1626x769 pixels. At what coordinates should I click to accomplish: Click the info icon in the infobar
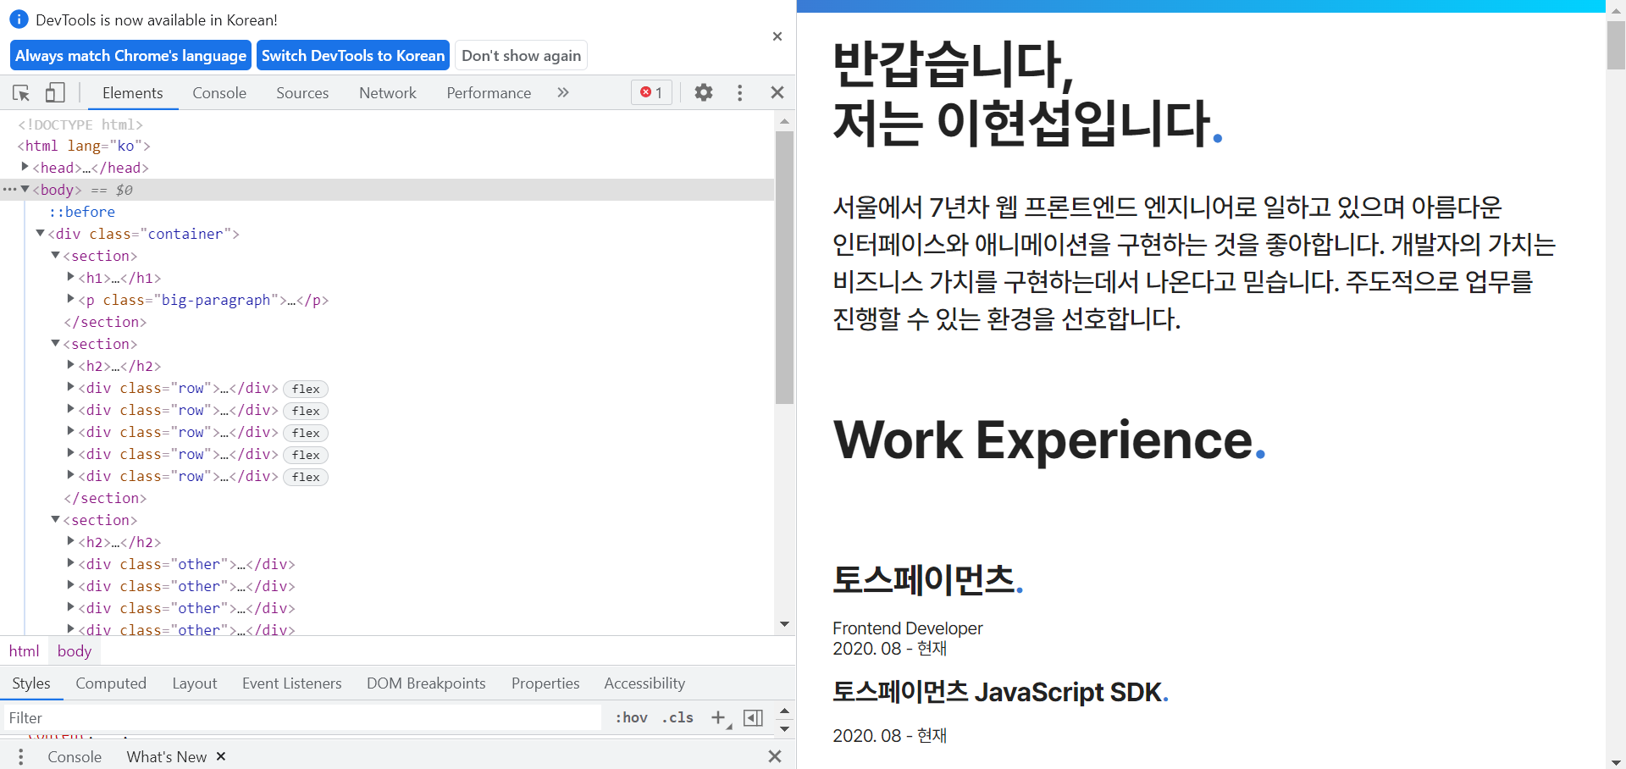19,19
